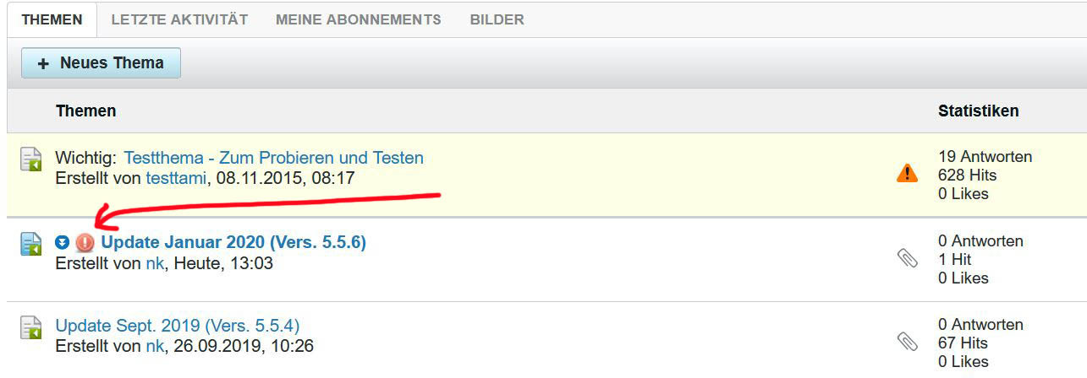Click the Statistiken column header
1087x378 pixels.
978,111
